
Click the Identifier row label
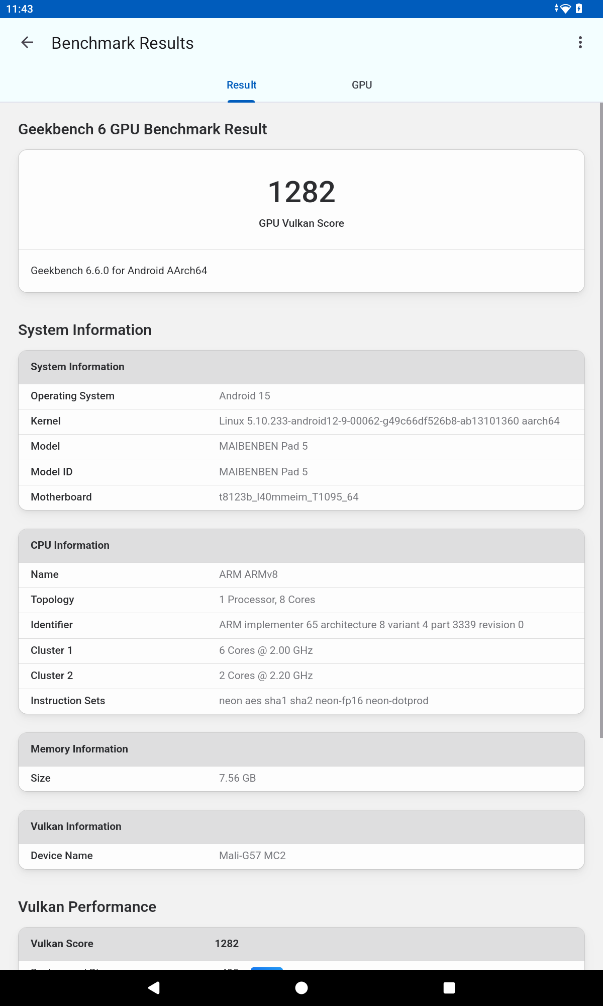(x=52, y=625)
